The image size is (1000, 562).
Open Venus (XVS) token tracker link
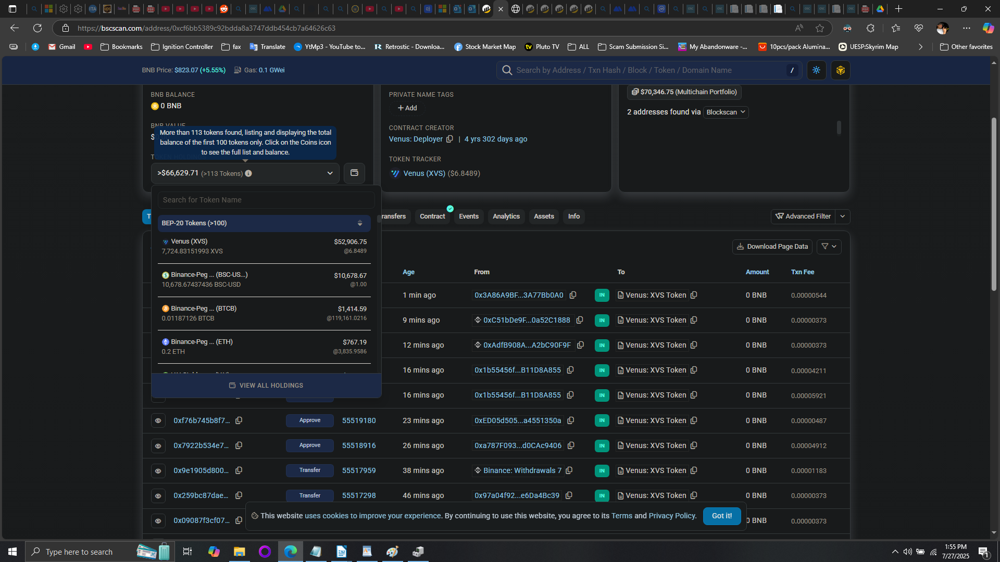coord(424,173)
